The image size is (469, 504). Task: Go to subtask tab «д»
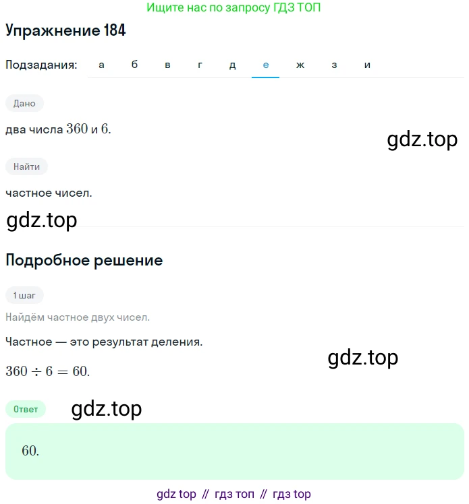pos(232,65)
